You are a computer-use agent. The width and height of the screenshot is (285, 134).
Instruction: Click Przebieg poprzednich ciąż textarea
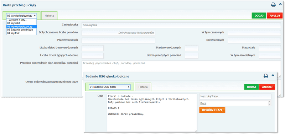coord(181,66)
